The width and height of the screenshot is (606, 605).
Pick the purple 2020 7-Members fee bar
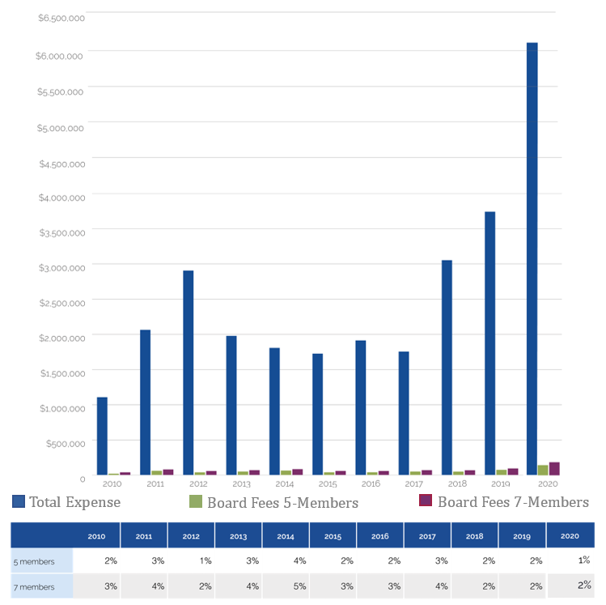click(x=554, y=468)
